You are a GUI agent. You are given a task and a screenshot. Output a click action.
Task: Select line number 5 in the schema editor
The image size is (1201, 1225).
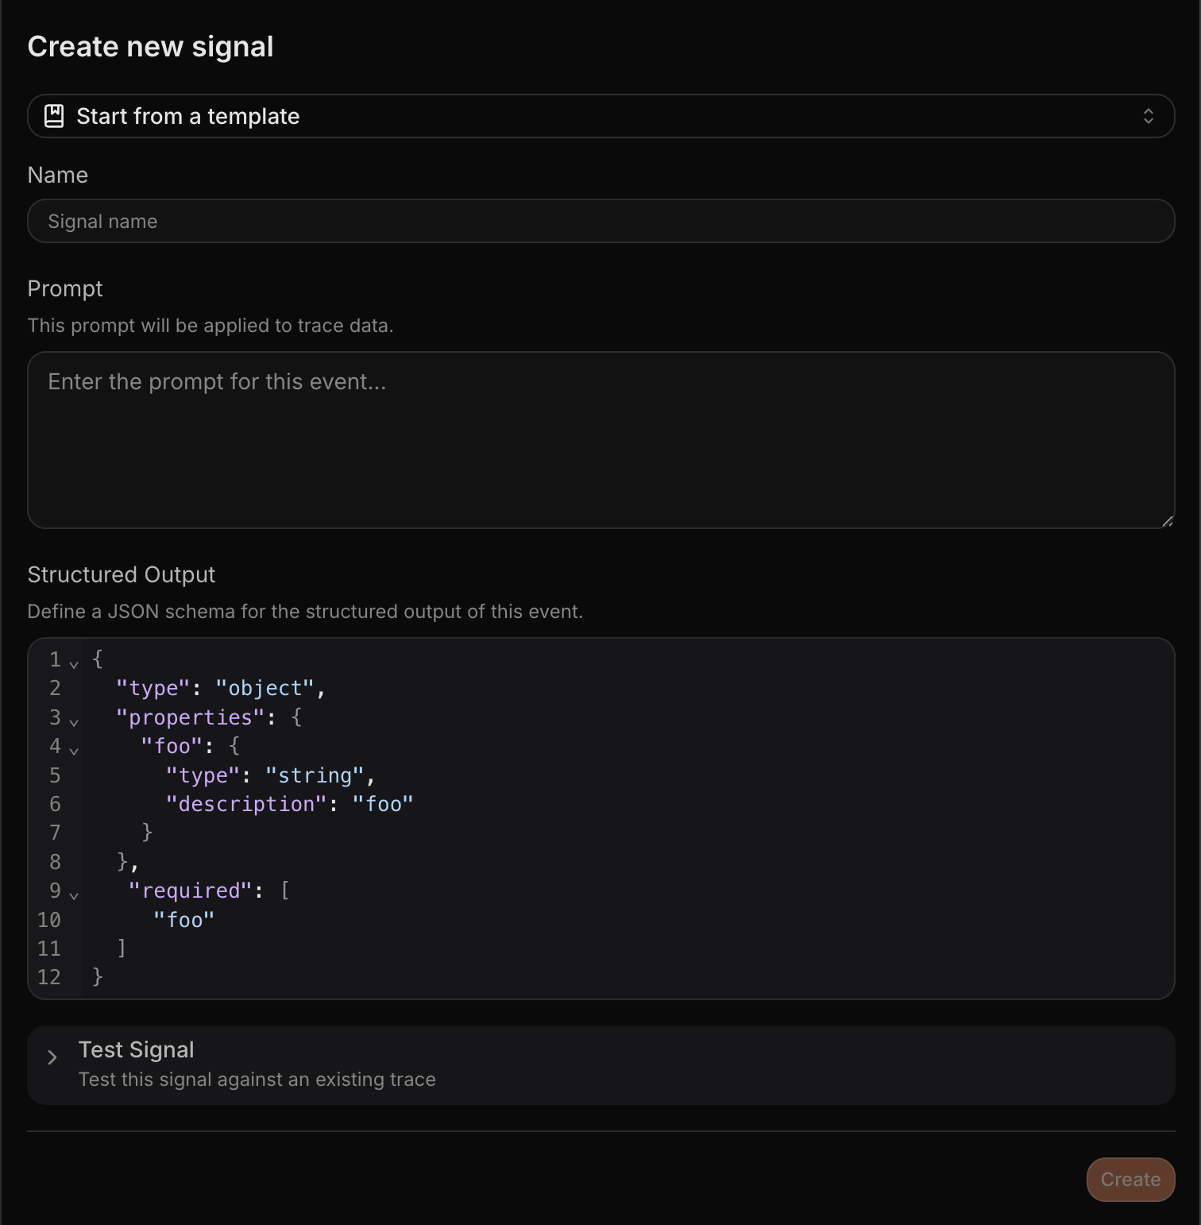(55, 775)
